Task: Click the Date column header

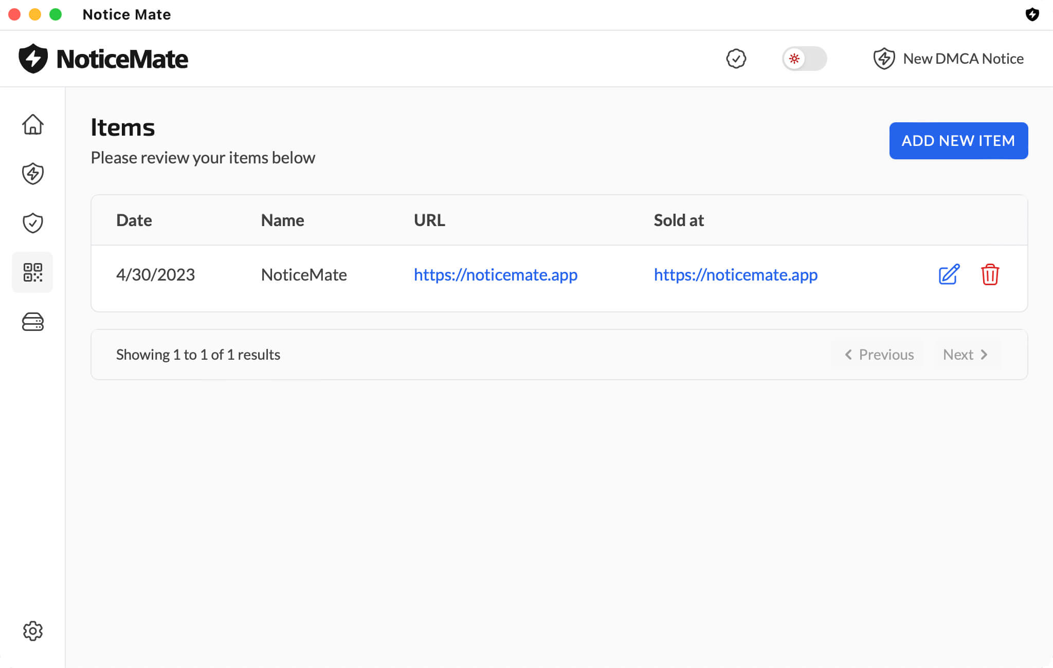Action: (134, 220)
